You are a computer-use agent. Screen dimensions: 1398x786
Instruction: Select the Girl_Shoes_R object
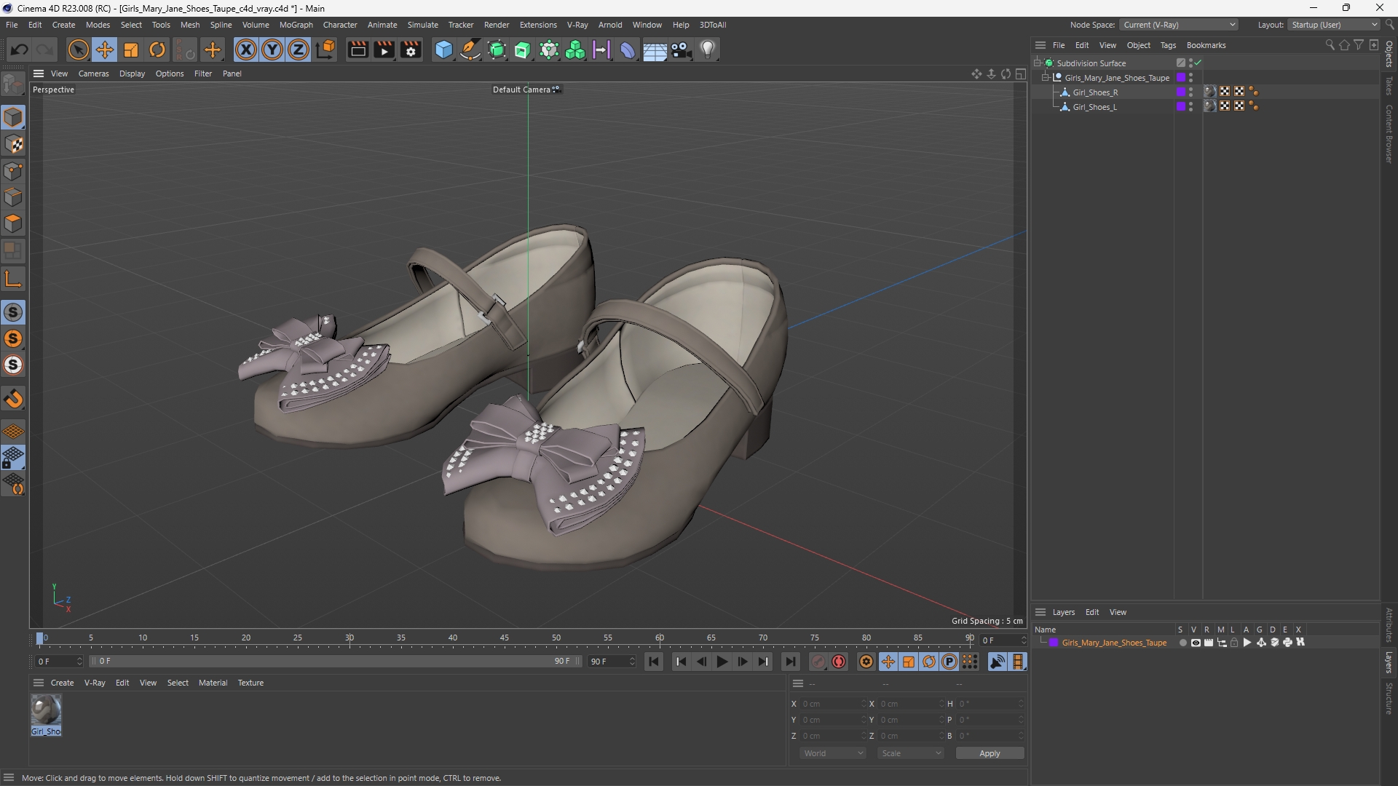pyautogui.click(x=1095, y=92)
